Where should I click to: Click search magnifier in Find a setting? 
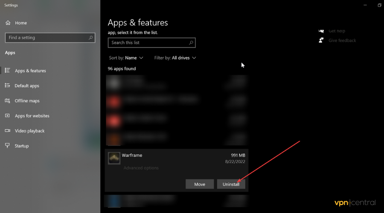(90, 37)
